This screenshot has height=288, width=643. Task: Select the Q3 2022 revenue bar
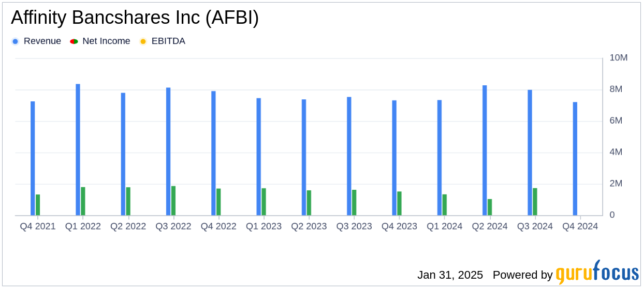coord(168,151)
